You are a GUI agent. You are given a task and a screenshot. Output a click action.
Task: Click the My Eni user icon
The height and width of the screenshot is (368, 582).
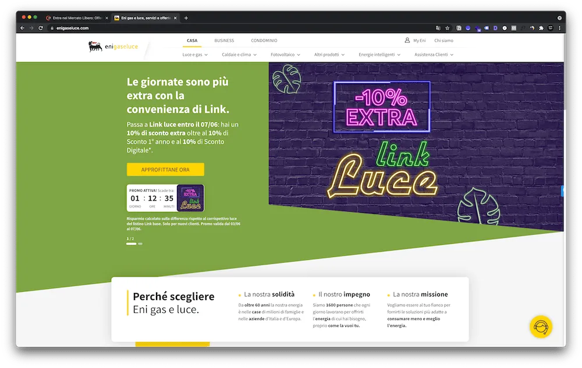(x=407, y=40)
